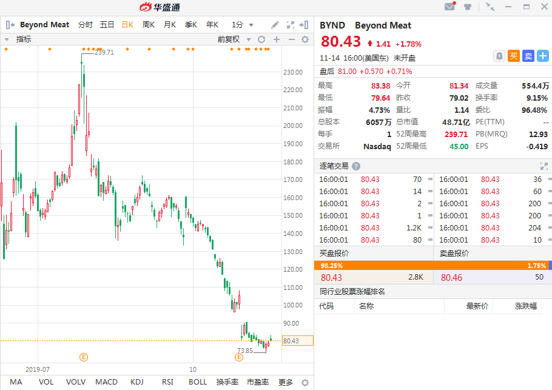
Task: Select the 月K monthly candlestick tab
Action: 170,25
